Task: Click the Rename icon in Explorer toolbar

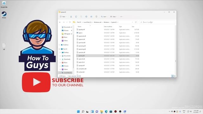Action: 86,16
